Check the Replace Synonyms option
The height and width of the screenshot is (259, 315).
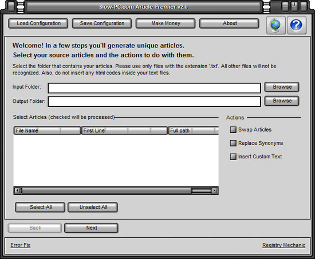point(233,143)
